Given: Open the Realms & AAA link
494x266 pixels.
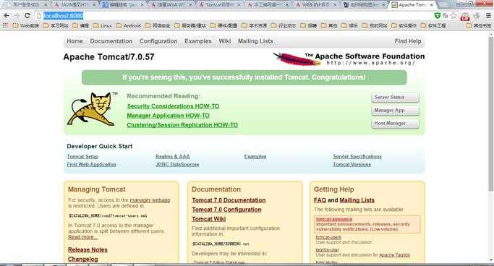Looking at the screenshot, I should 173,156.
